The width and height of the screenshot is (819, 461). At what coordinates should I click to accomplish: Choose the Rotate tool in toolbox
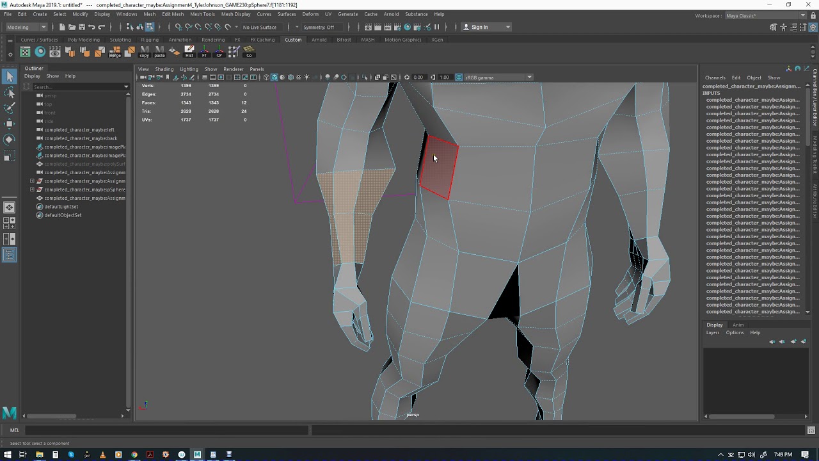pyautogui.click(x=9, y=139)
